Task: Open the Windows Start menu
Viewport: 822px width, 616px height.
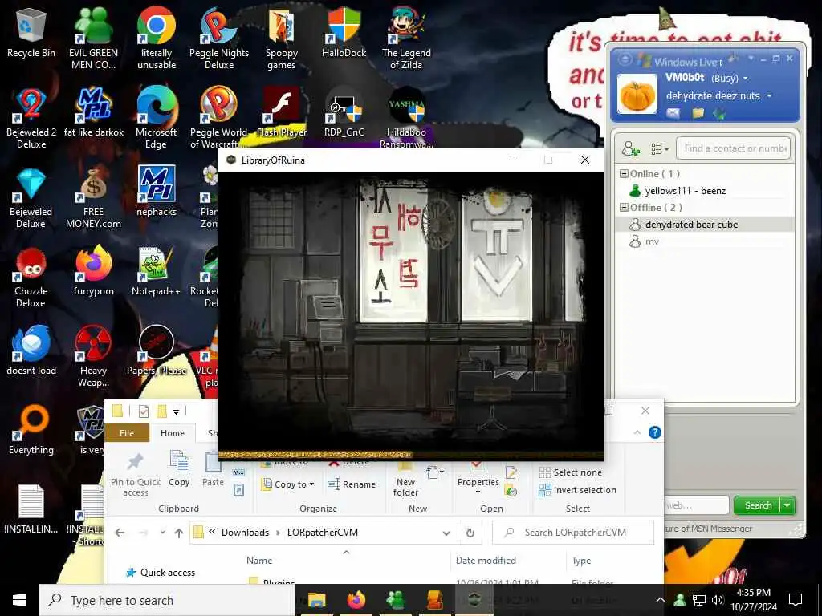Action: 19,600
